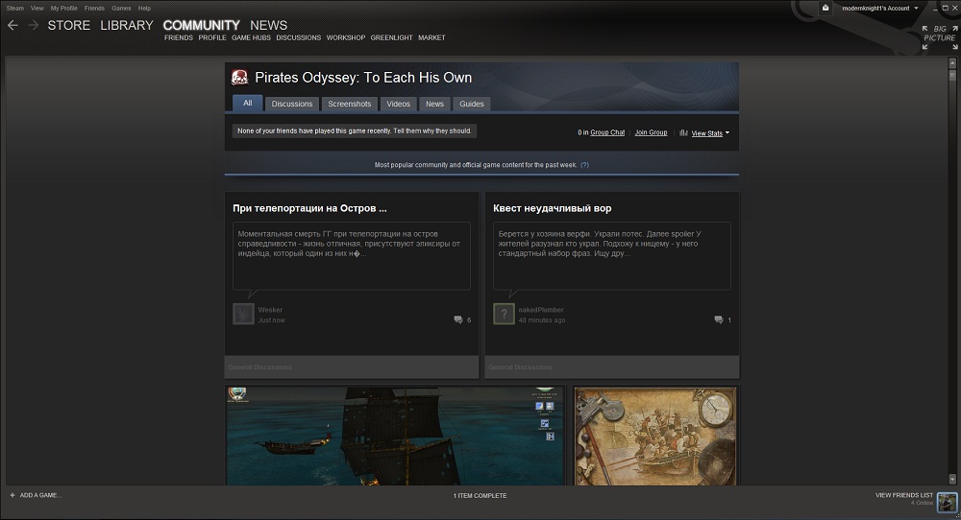Open the Group Chat link
The height and width of the screenshot is (520, 961).
[606, 132]
